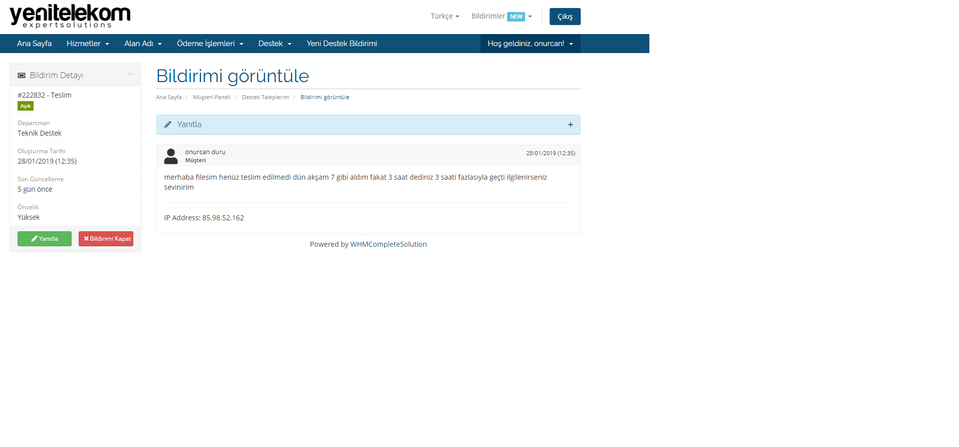Click the 5 gün önce update value
The image size is (959, 447).
[x=35, y=189]
